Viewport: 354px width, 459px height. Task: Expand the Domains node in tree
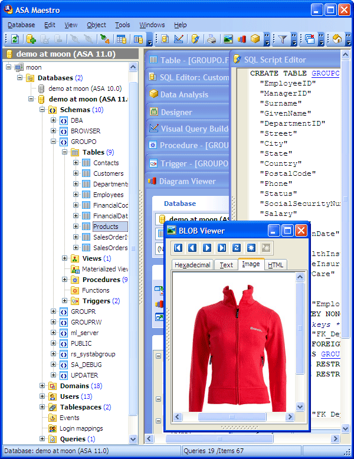tap(42, 386)
